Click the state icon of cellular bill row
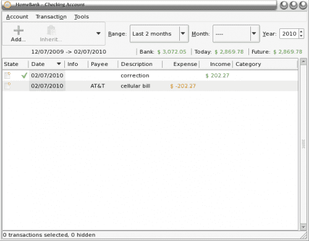Viewport: 309px width, 241px height. (x=7, y=86)
